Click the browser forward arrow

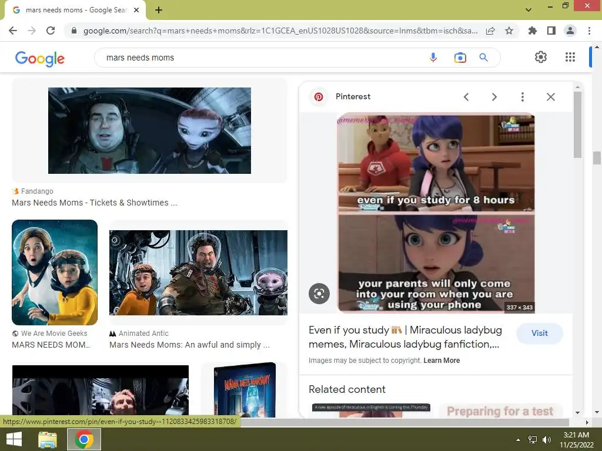(32, 31)
